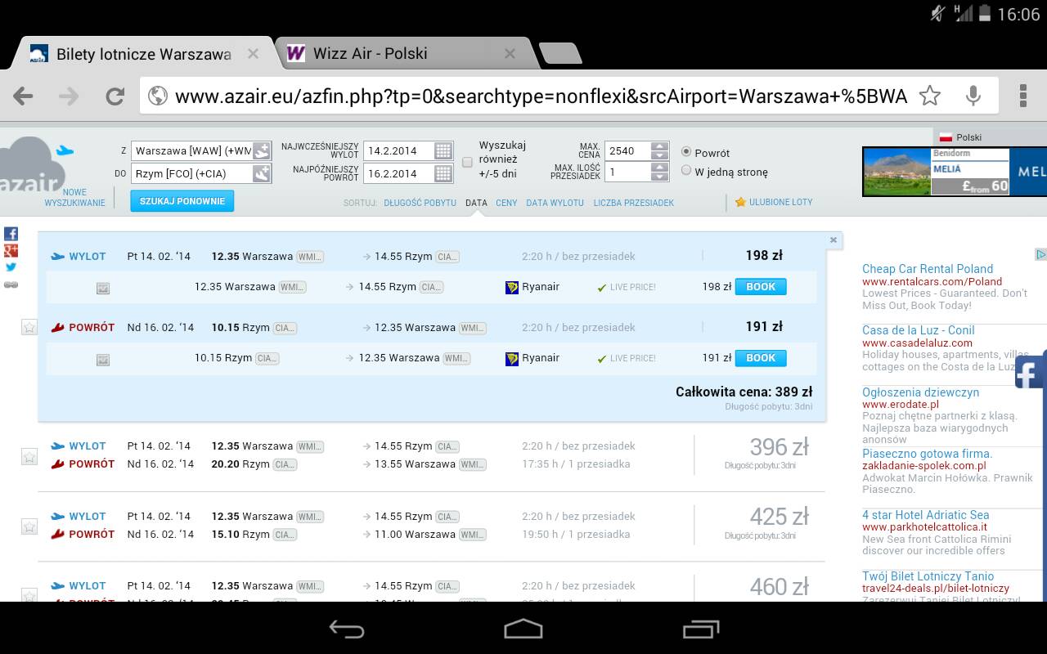The height and width of the screenshot is (654, 1047).
Task: Edit the departure airport field Warszawa [WAW]
Action: (x=192, y=150)
